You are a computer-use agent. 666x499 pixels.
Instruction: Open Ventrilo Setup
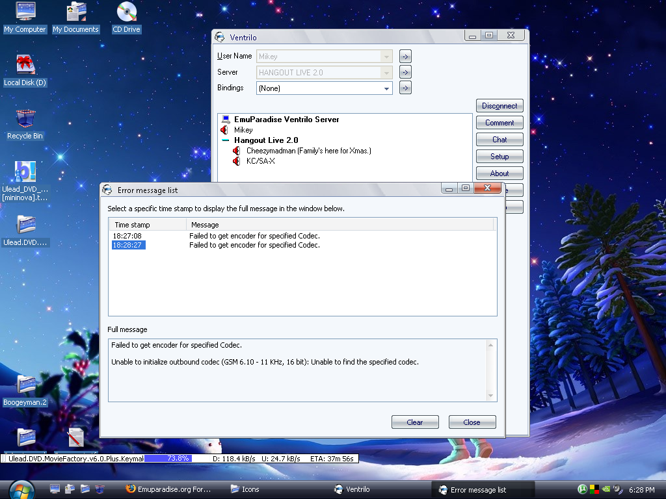tap(499, 156)
